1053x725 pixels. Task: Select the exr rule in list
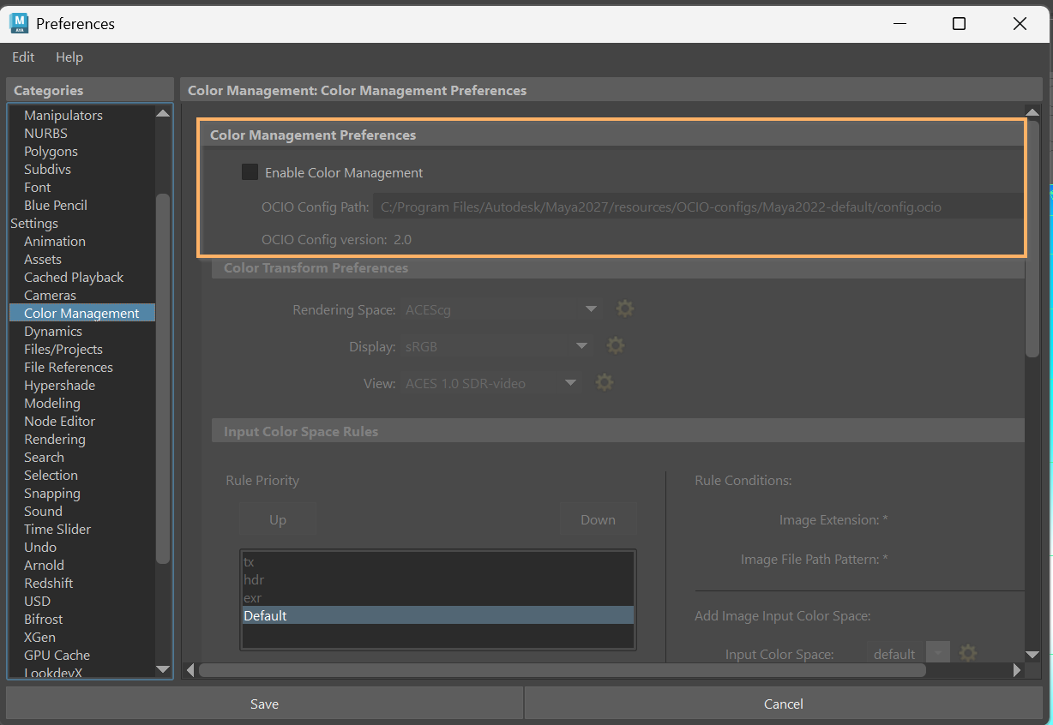(x=437, y=598)
